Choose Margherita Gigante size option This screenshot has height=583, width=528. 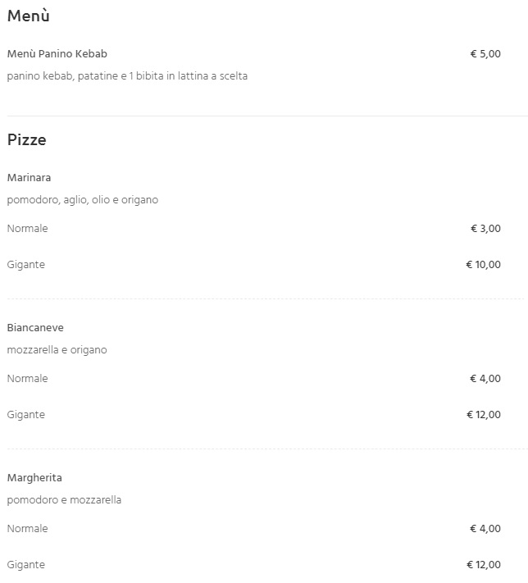click(26, 565)
